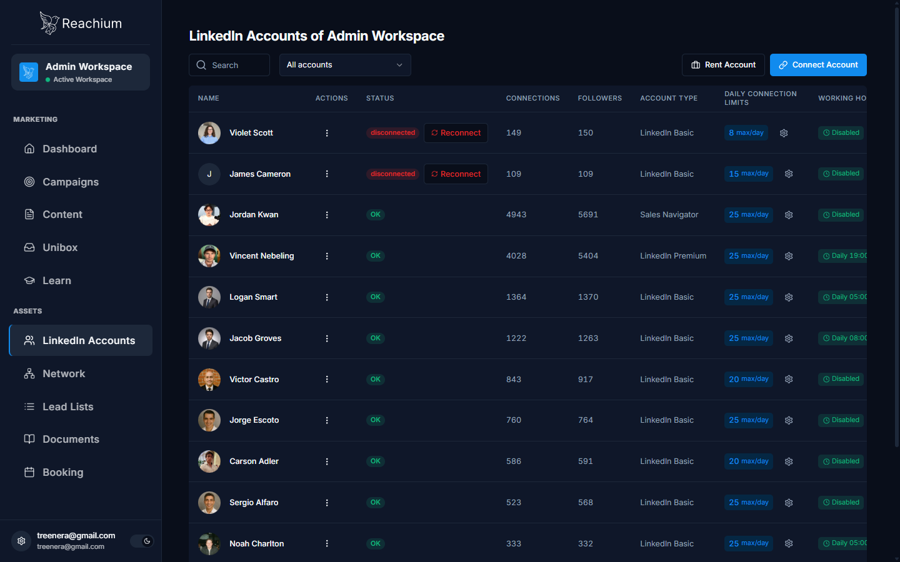Click Logan Smart's OK status badge
The image size is (900, 562).
(375, 297)
